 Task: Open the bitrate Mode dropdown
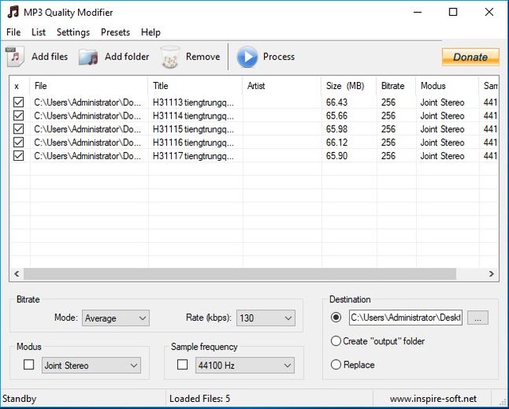(x=115, y=318)
